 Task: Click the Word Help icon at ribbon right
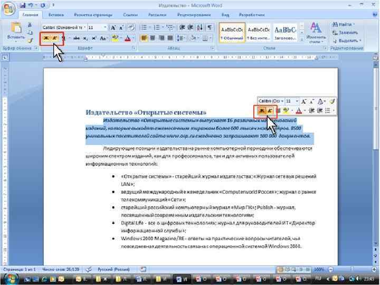coord(375,15)
